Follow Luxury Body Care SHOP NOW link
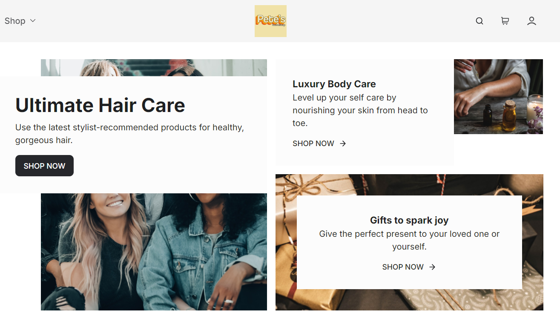 (x=319, y=144)
